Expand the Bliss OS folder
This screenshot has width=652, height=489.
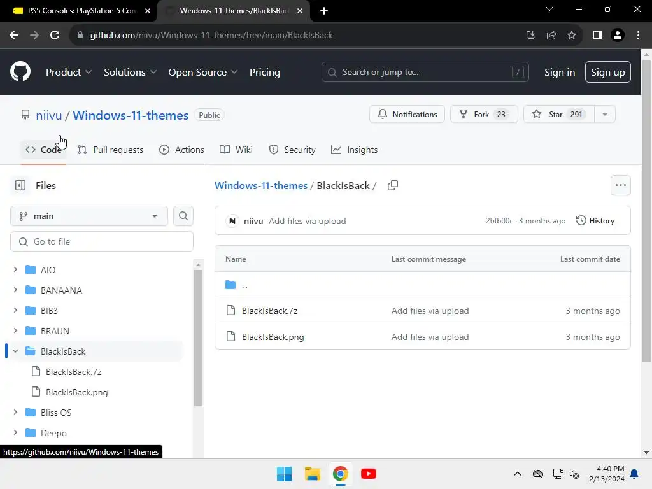click(15, 412)
